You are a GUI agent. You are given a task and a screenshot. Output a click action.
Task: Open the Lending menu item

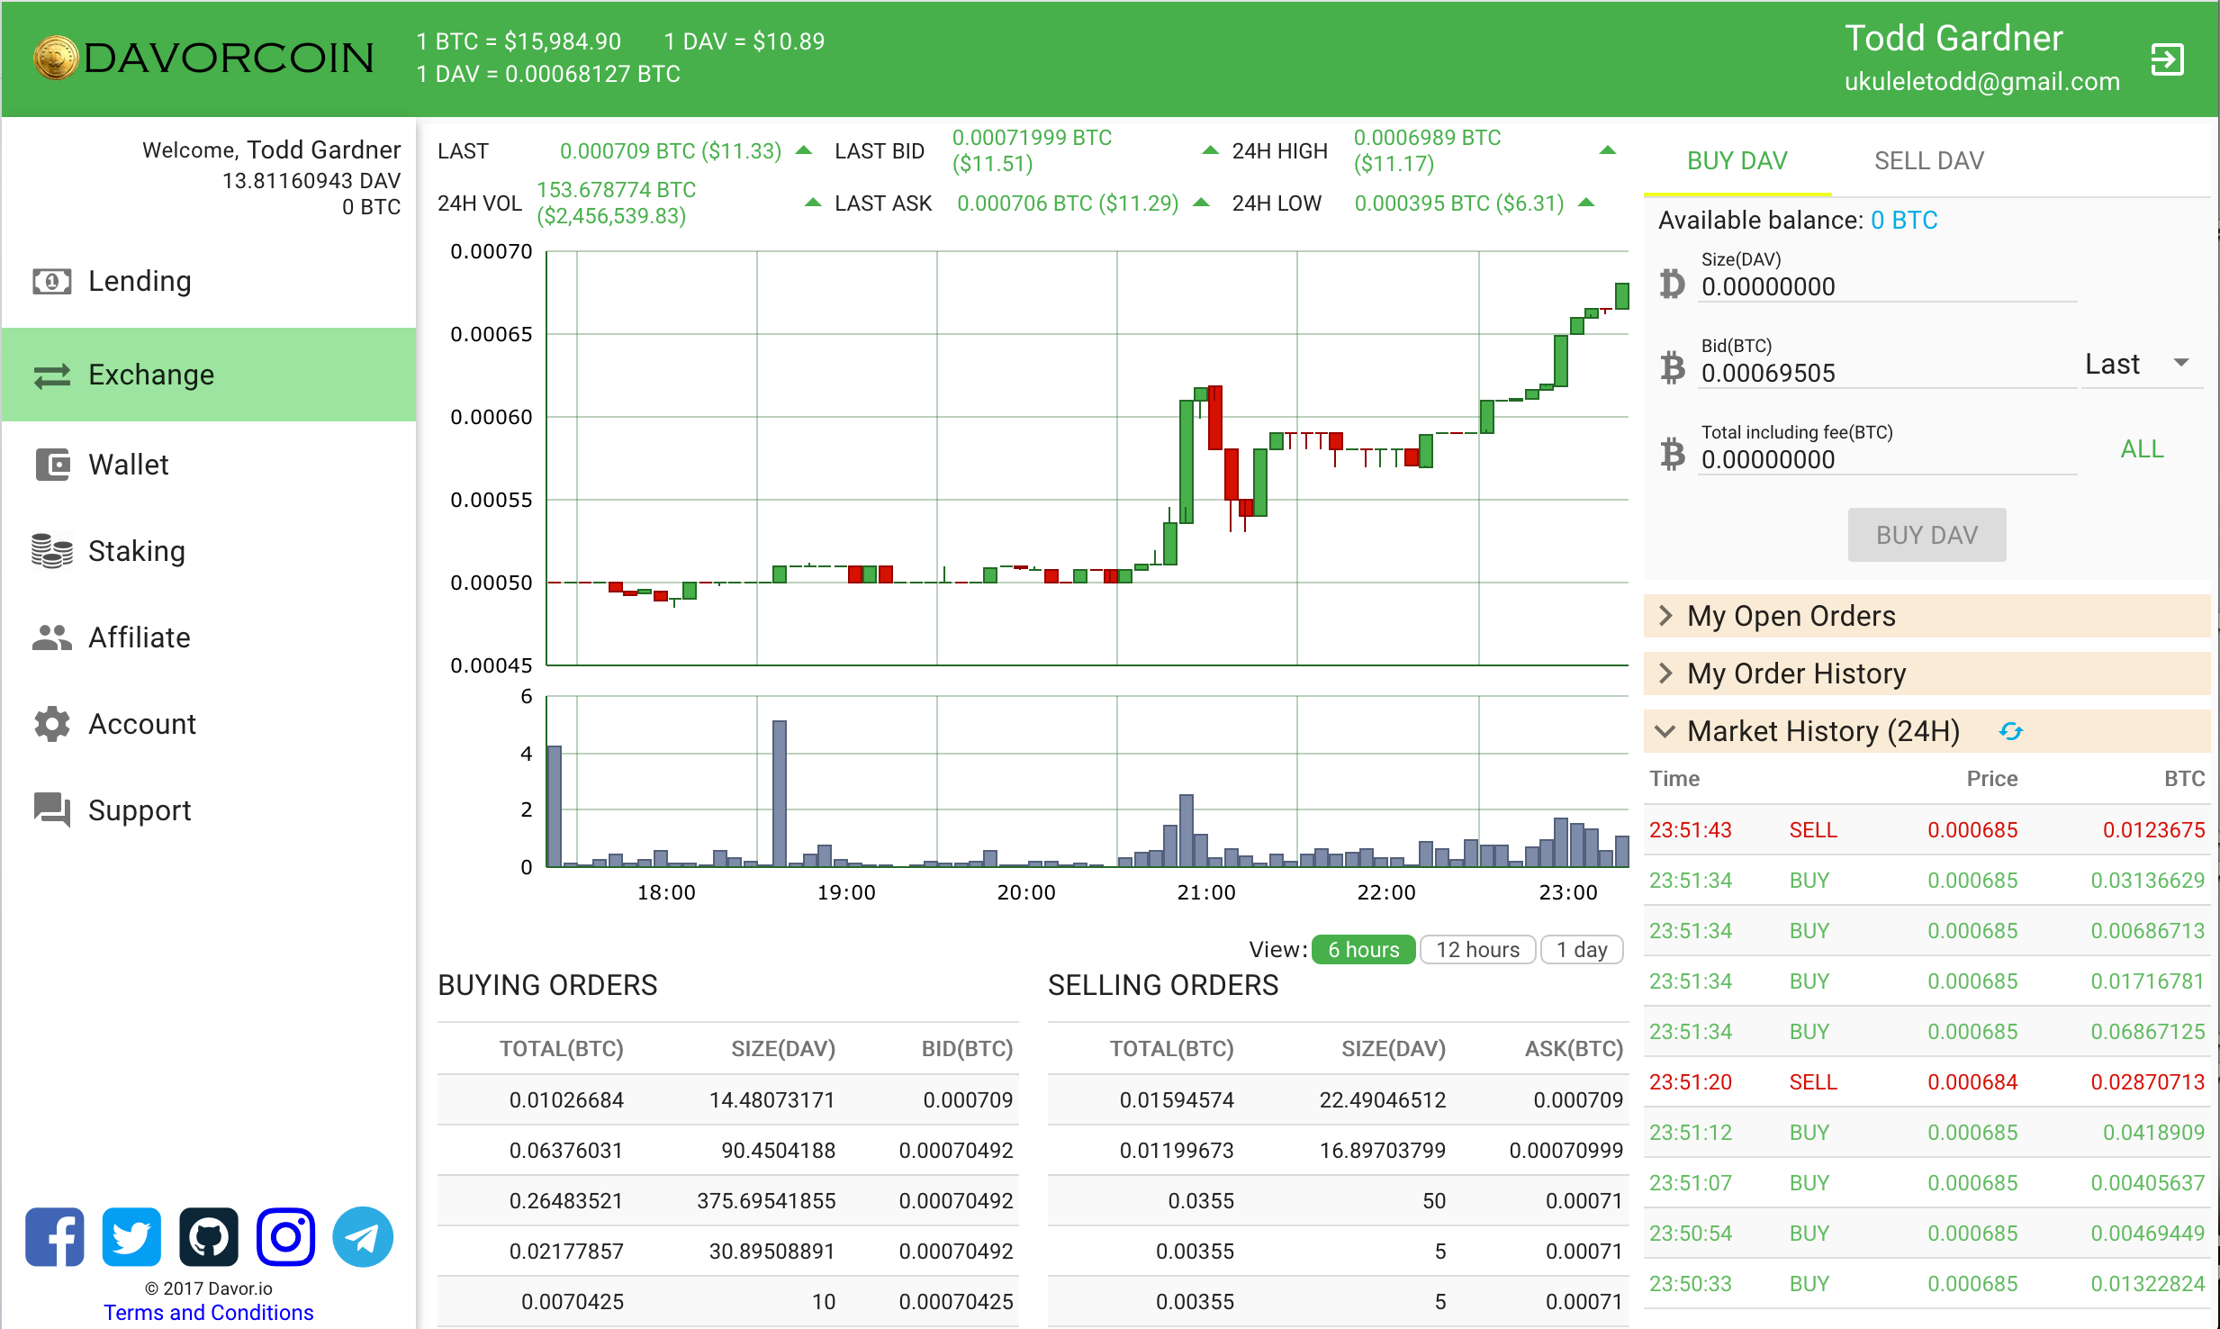[209, 282]
